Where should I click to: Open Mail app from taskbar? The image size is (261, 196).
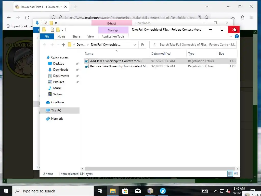(x=138, y=191)
